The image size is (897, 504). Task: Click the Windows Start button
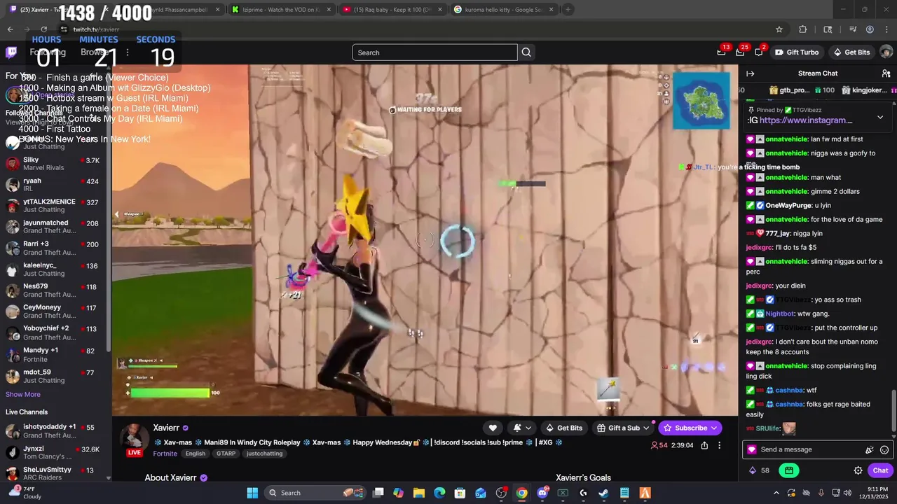(252, 493)
